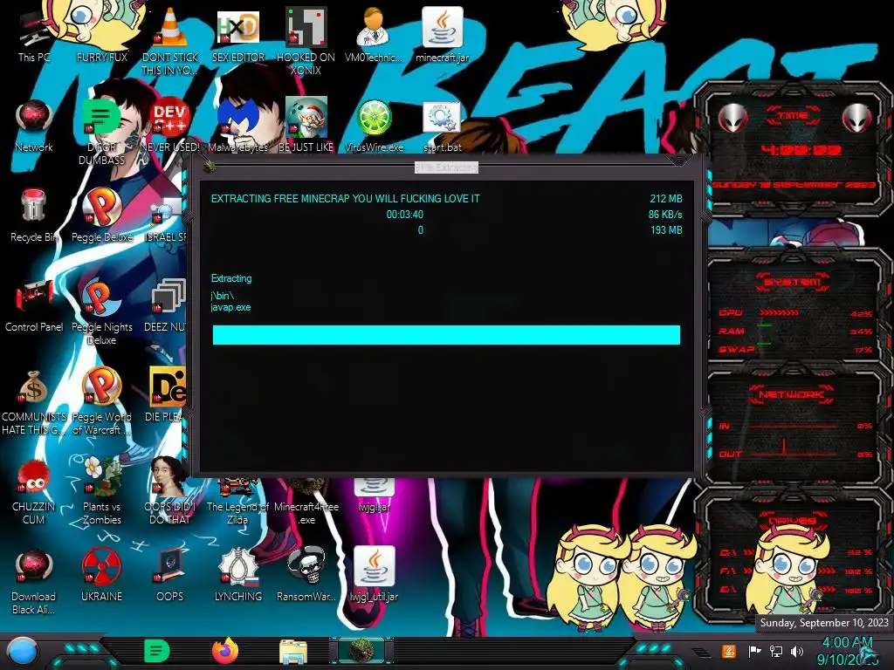Screen dimensions: 894x670
Task: Select the RansomWar skull icon
Action: pyautogui.click(x=306, y=576)
